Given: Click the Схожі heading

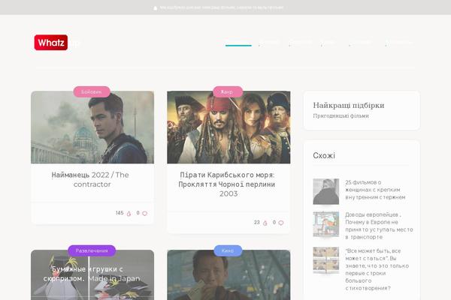Looking at the screenshot, I should point(324,155).
